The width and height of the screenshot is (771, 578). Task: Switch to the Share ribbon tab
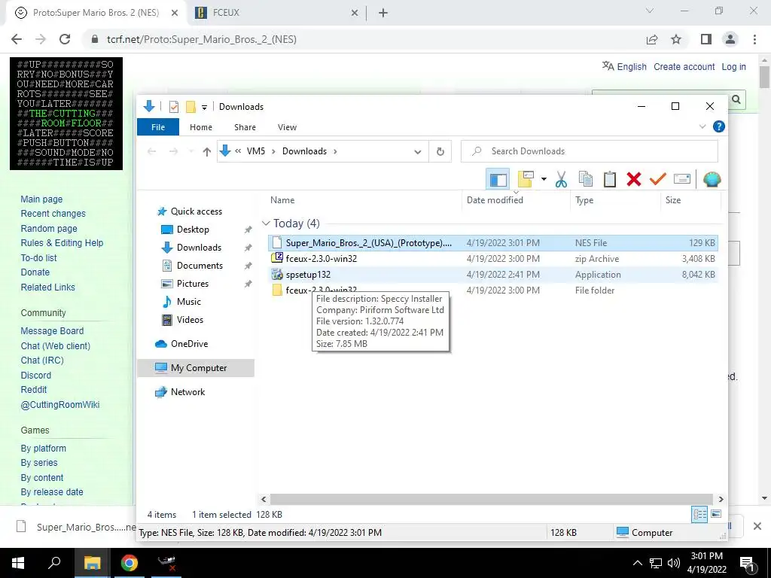click(x=245, y=127)
